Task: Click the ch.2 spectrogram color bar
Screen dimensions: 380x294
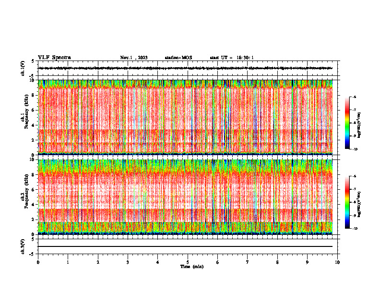Action: point(347,202)
